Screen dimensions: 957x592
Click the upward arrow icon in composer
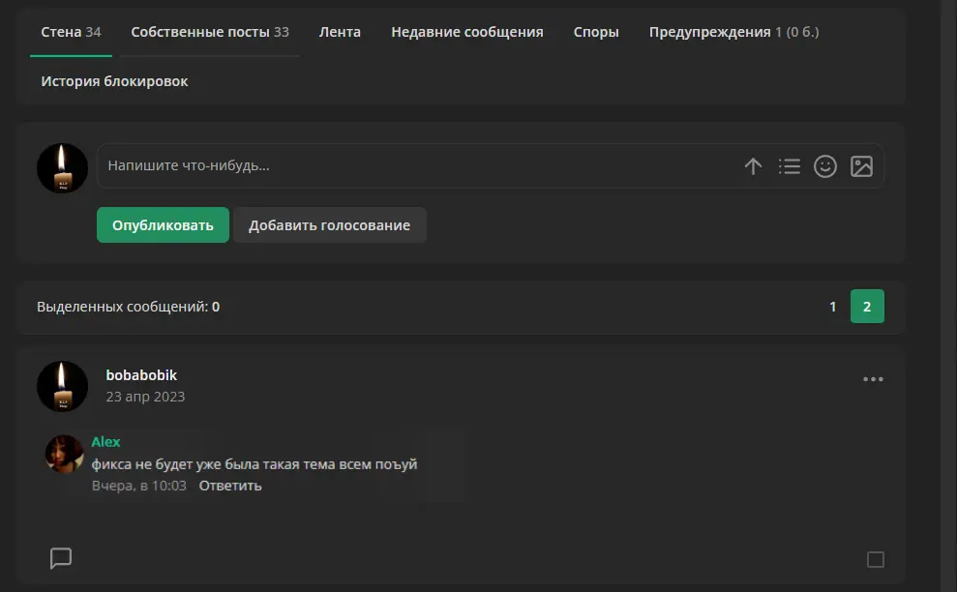coord(753,166)
